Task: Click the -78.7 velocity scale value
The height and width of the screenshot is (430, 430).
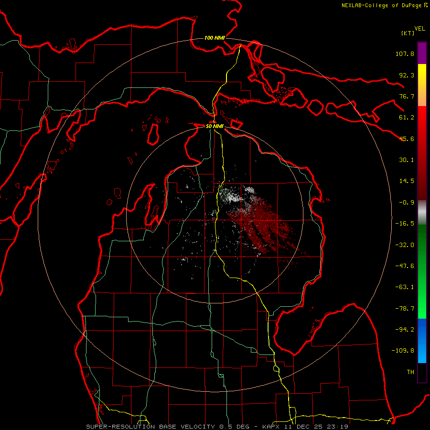Action: [405, 309]
